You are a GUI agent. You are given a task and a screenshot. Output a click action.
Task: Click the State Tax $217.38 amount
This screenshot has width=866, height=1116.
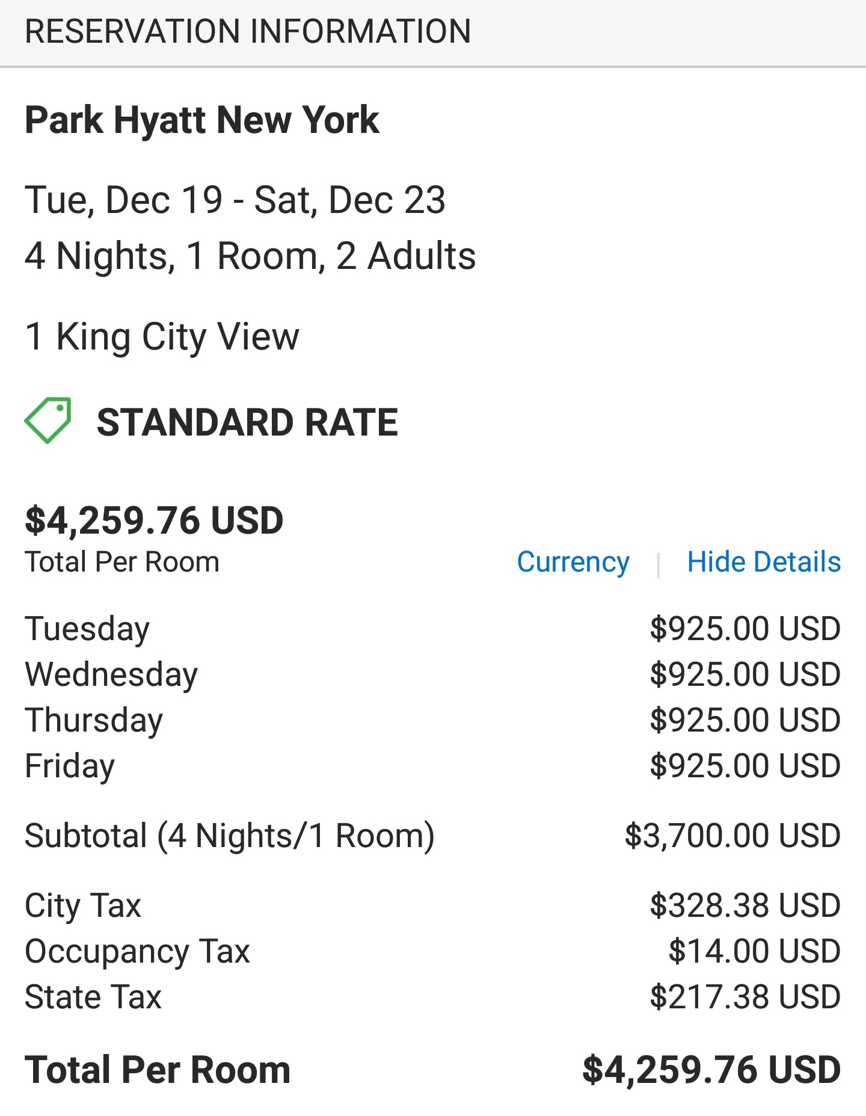point(745,997)
